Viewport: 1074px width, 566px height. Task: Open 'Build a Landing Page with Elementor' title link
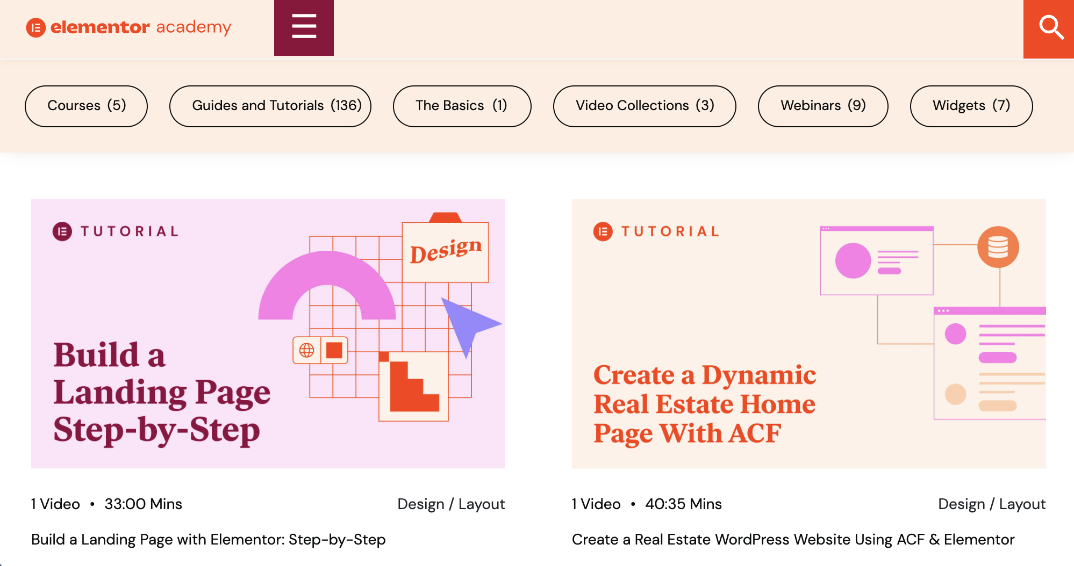208,539
